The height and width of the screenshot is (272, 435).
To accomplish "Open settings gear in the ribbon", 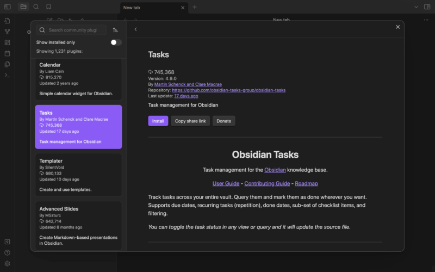I will pos(8,263).
